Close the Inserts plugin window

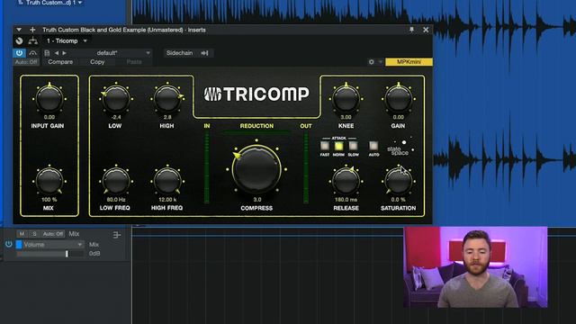point(426,30)
